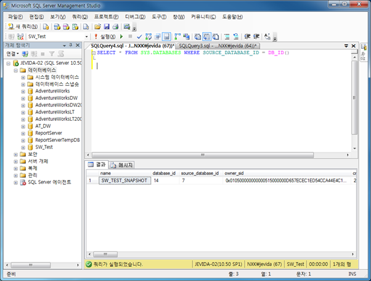Select the SQL Server 에이전트 node
This screenshot has height=281, width=371.
[x=49, y=182]
